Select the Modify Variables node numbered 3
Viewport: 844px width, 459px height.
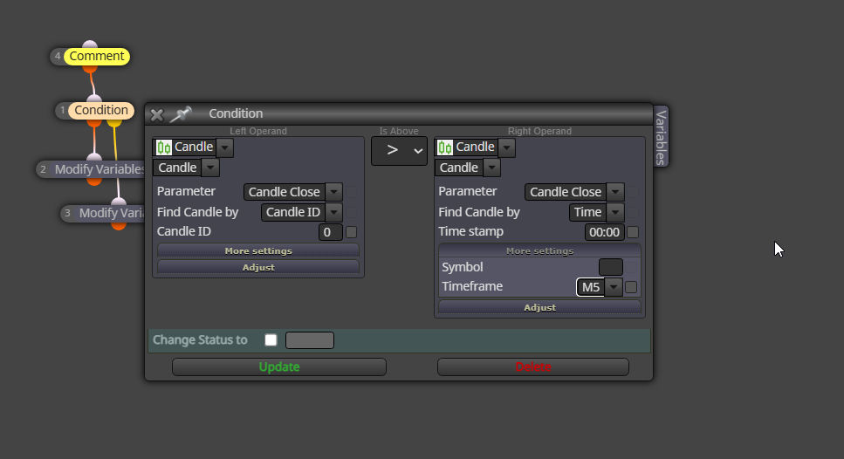pos(110,213)
